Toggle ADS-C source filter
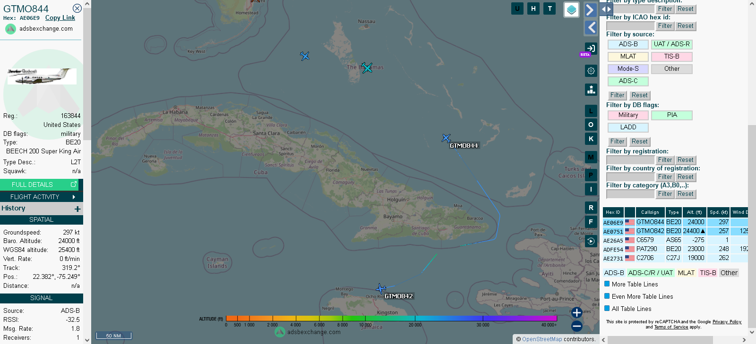Image resolution: width=756 pixels, height=344 pixels. [628, 81]
